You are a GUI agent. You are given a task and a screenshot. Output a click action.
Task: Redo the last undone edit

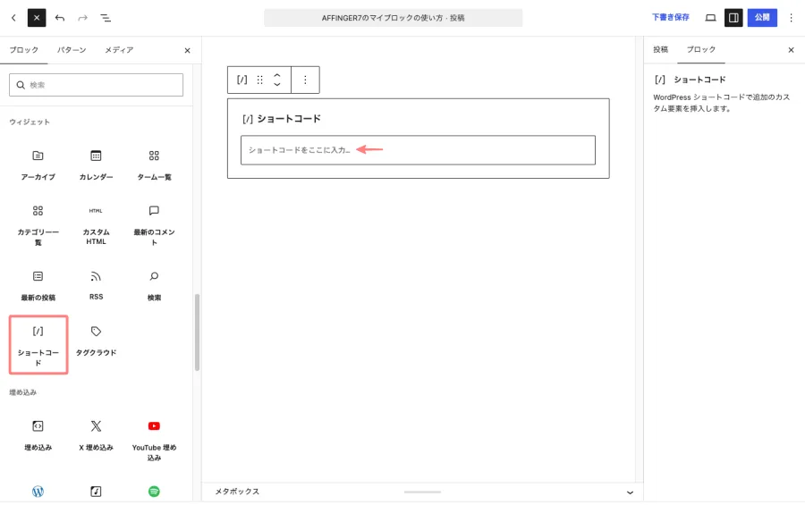(x=82, y=18)
